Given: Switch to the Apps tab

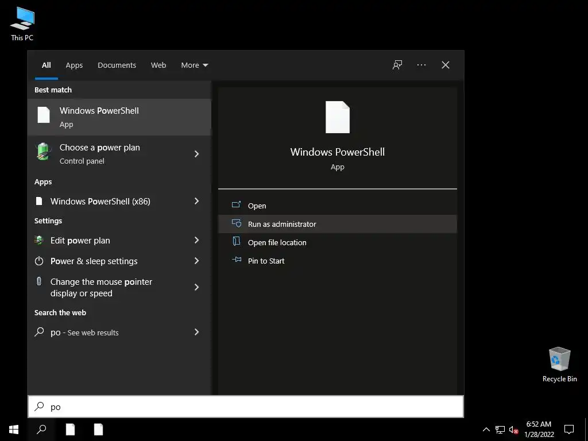Looking at the screenshot, I should (74, 65).
